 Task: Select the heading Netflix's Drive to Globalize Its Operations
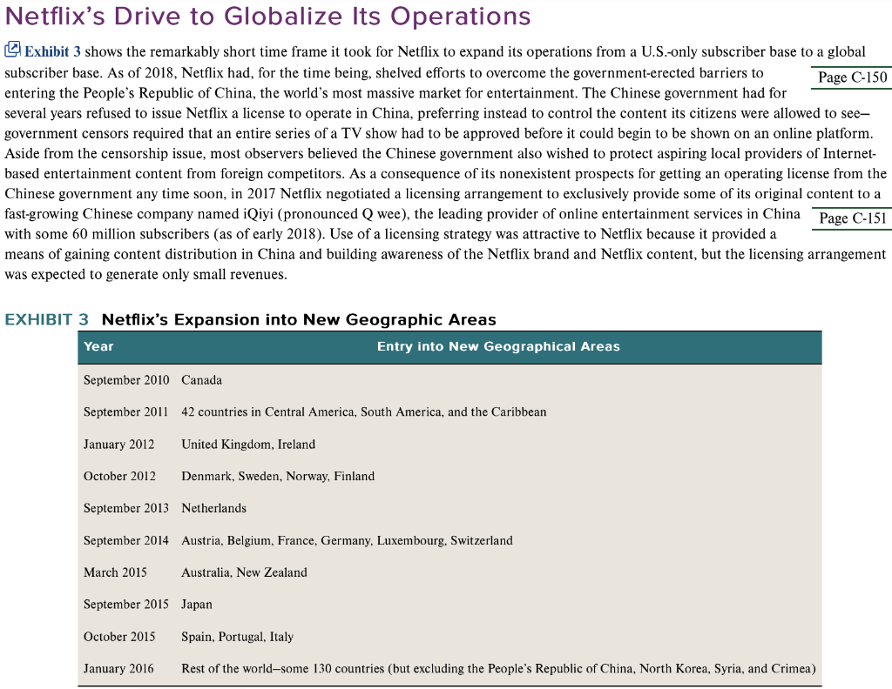[x=268, y=16]
